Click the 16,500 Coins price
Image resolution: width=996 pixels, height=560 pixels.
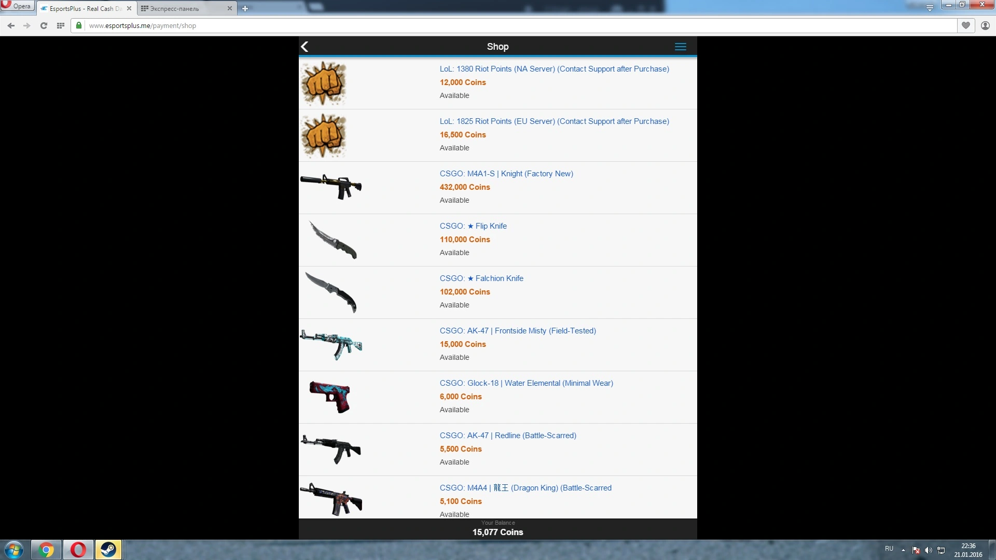point(463,135)
